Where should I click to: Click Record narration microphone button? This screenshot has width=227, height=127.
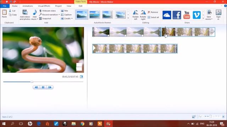(x=49, y=15)
